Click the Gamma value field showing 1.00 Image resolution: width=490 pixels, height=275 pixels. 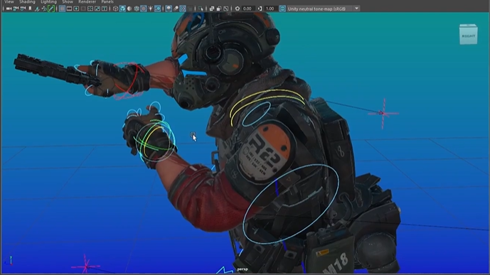271,9
